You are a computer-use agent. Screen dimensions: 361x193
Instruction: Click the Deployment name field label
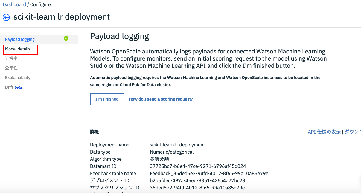pos(110,145)
